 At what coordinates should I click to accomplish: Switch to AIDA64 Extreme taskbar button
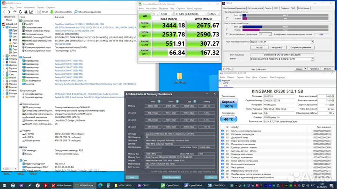pos(62,185)
